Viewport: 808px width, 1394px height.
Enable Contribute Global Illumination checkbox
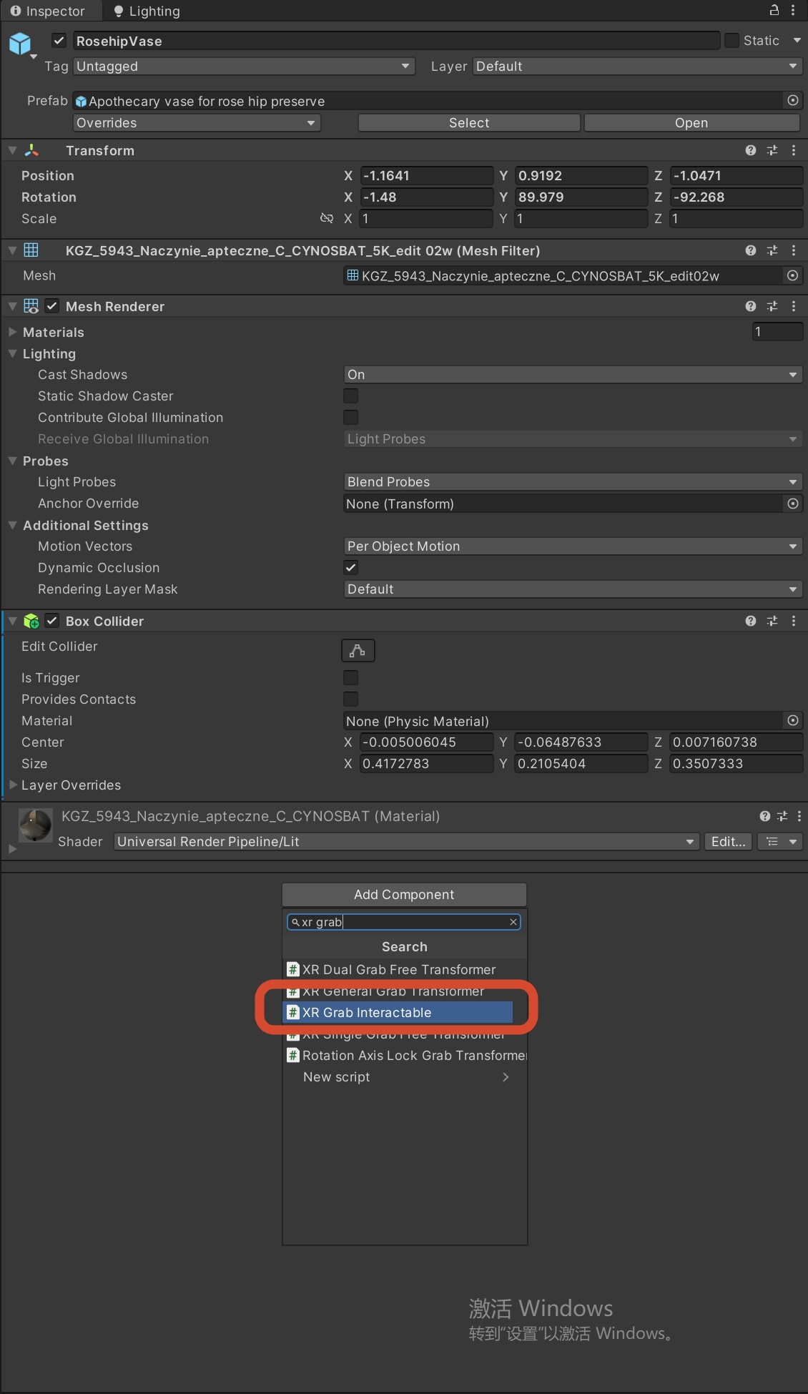[x=351, y=417]
